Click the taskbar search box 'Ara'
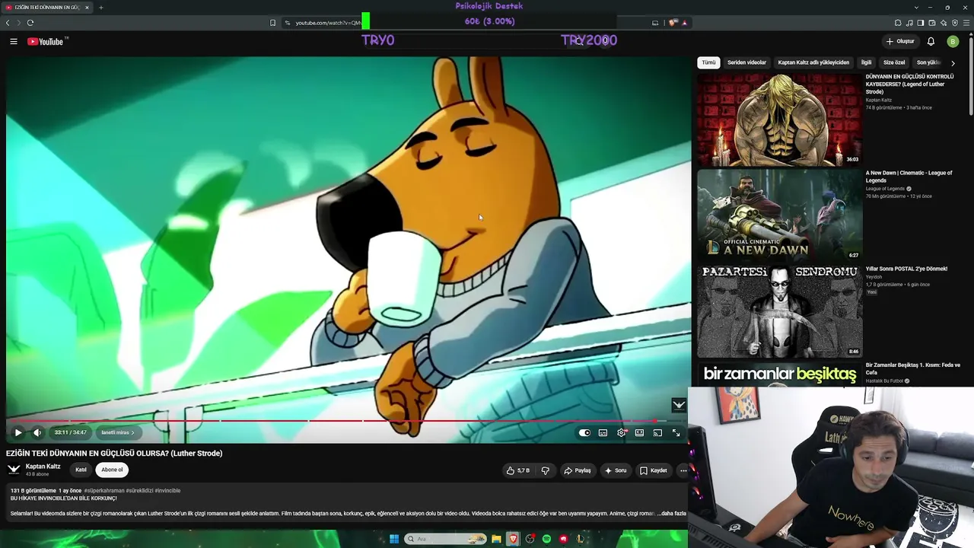The height and width of the screenshot is (548, 974). [x=445, y=539]
